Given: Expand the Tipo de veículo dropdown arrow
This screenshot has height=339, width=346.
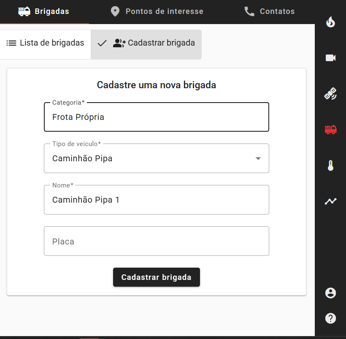Looking at the screenshot, I should (258, 158).
